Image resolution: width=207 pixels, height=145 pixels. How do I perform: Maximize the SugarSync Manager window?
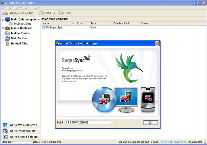[x=200, y=3]
